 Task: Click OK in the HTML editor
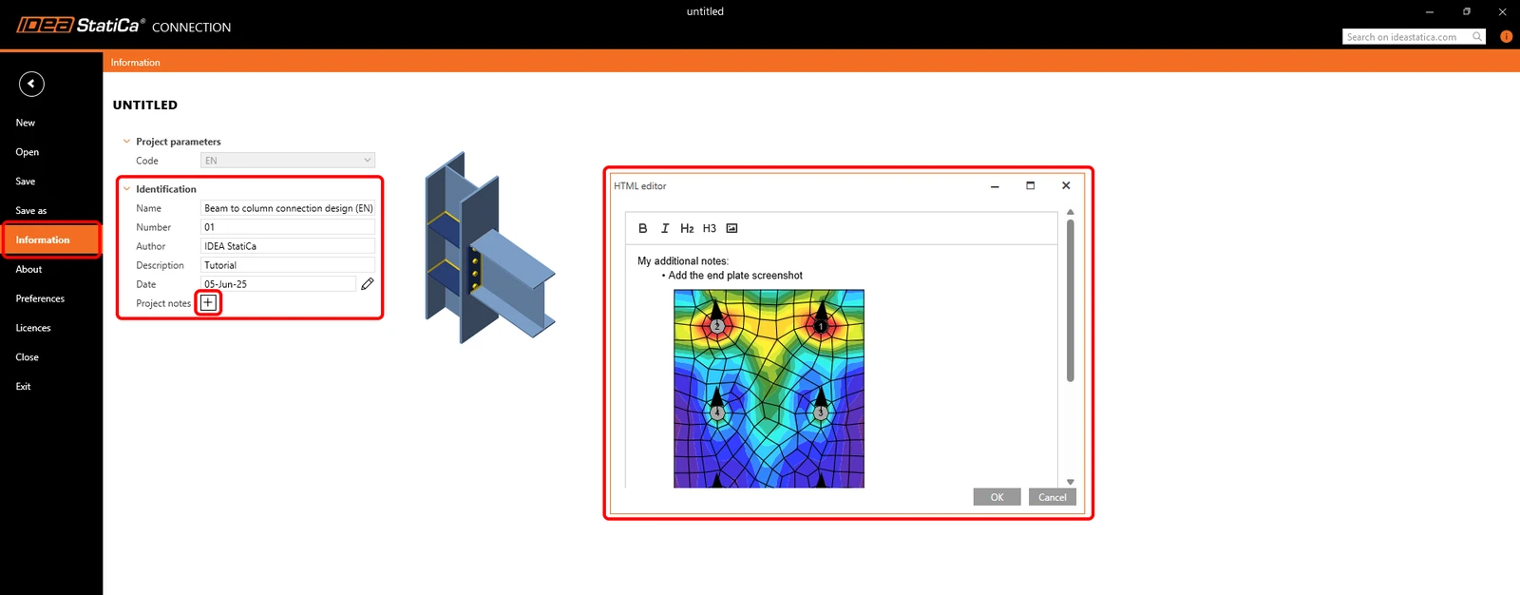997,497
